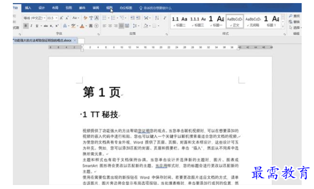Open Asian layout (中文版式) icon
The height and width of the screenshot is (189, 314).
[146, 18]
